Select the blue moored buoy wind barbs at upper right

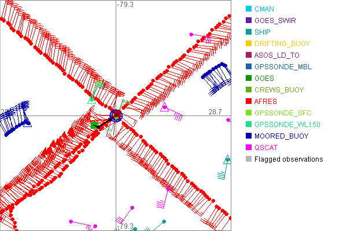click(216, 78)
